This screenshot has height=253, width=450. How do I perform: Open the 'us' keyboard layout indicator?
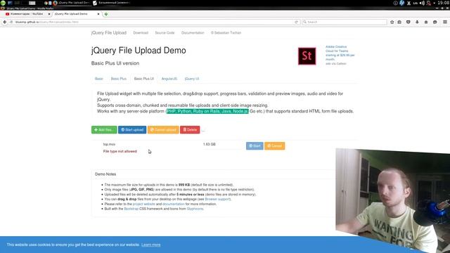416,3
